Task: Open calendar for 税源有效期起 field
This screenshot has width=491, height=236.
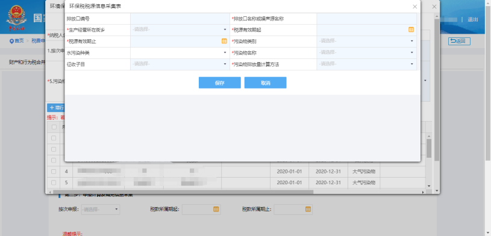Action: point(411,29)
